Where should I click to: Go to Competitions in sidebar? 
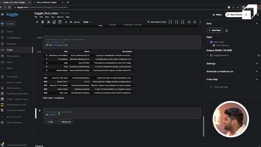pyautogui.click(x=13, y=38)
